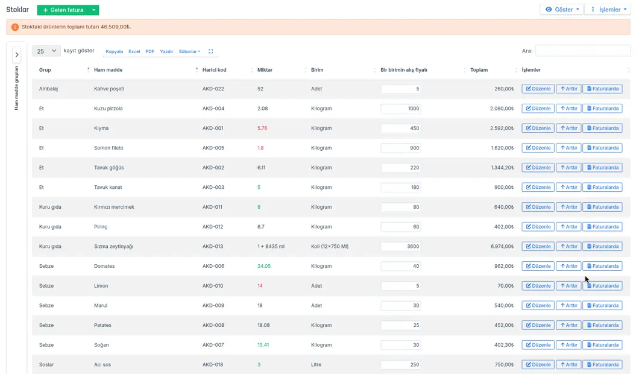Screen dimensions: 636x374
Task: Click the Koli (12×750 Ml) unit cell
Action: (329, 247)
